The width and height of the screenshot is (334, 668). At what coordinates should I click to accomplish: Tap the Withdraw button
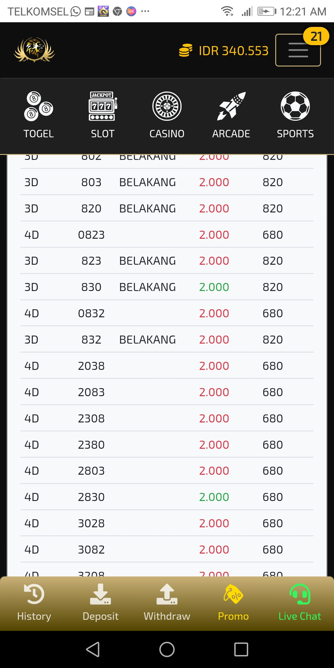[167, 602]
